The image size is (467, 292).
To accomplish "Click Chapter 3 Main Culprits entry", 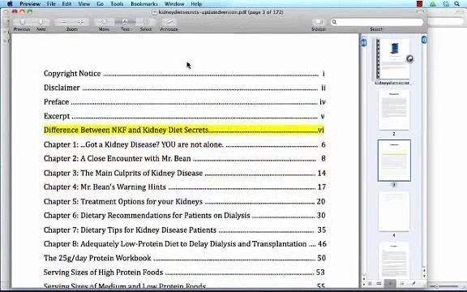I will pyautogui.click(x=184, y=173).
